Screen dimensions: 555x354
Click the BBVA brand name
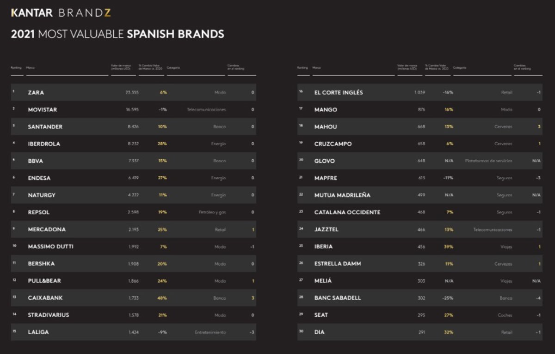click(x=35, y=161)
